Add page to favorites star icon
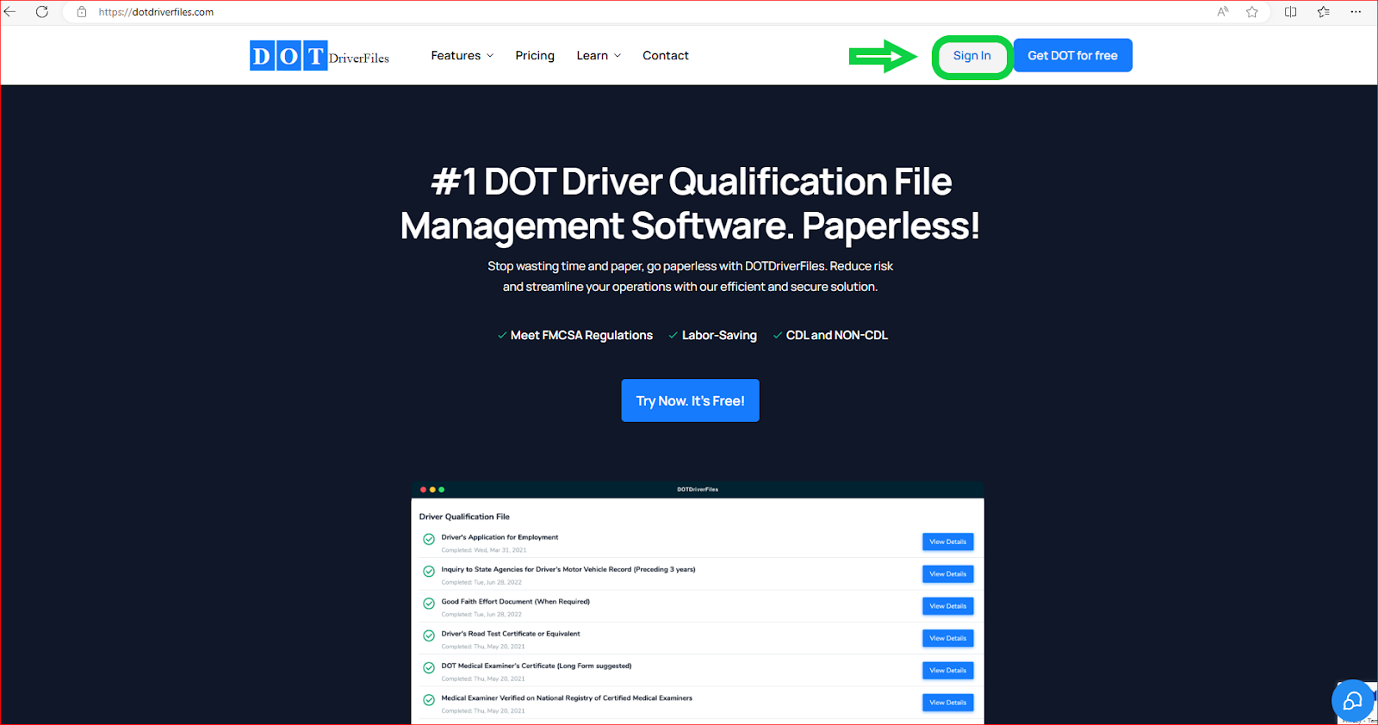Viewport: 1378px width, 725px height. coord(1252,12)
